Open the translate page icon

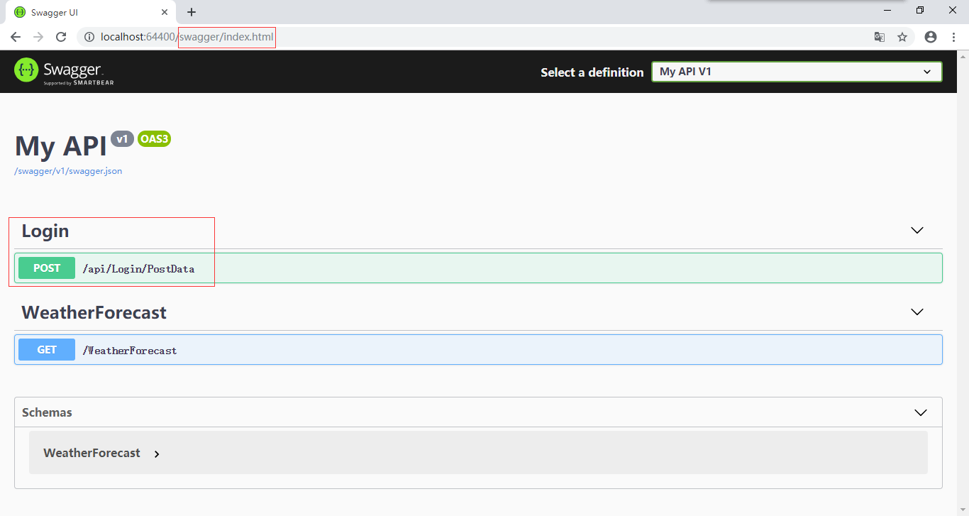[x=880, y=37]
